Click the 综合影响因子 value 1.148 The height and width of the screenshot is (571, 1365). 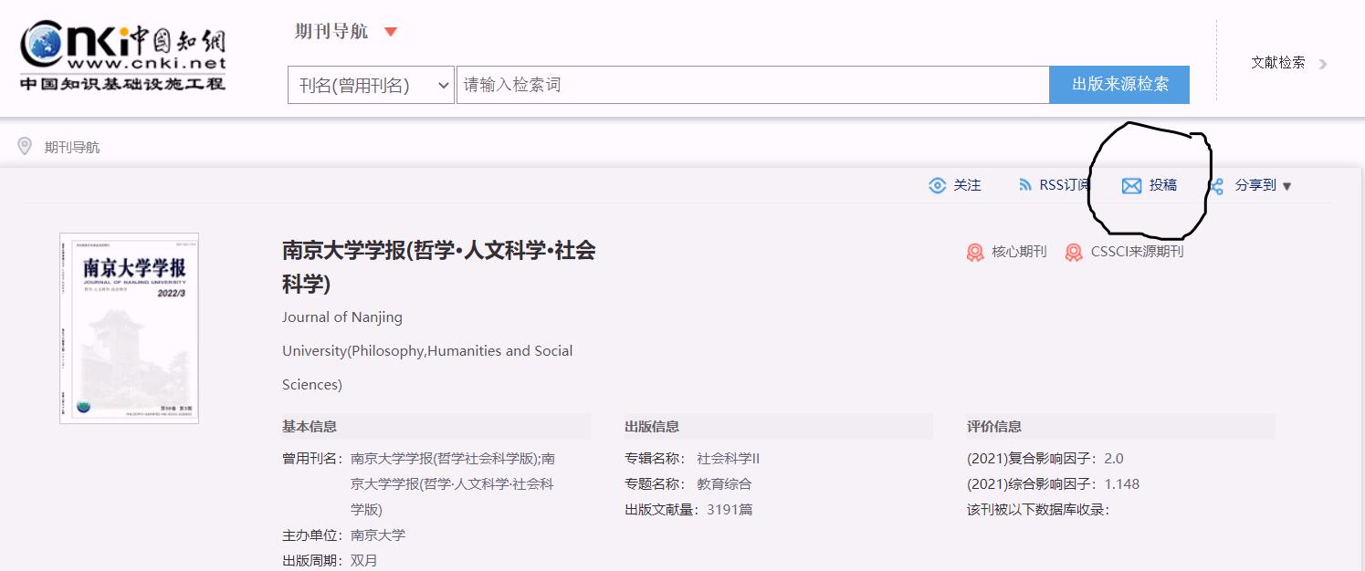click(1122, 484)
